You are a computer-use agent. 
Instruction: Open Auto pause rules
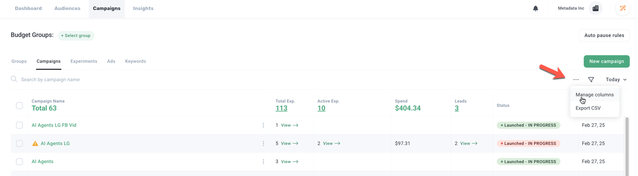click(x=604, y=35)
